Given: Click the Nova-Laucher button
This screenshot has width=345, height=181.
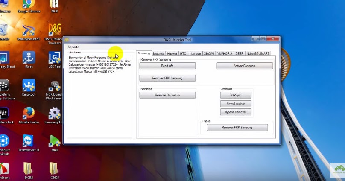Looking at the screenshot, I should (x=236, y=104).
